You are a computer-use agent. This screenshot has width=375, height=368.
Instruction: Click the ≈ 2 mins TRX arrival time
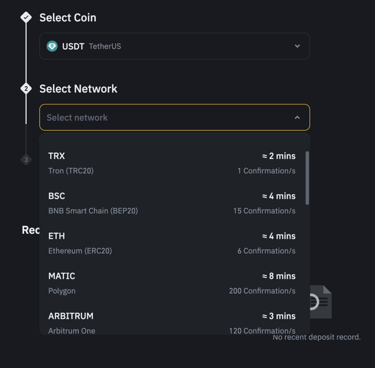pyautogui.click(x=279, y=156)
